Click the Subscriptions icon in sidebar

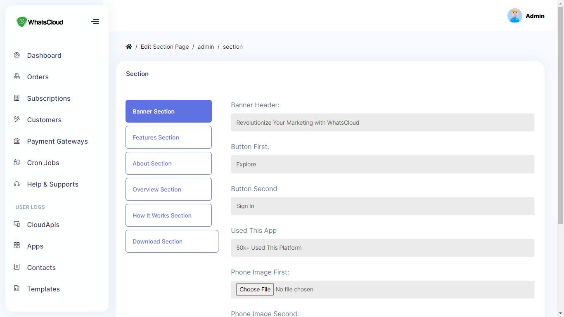coord(17,98)
